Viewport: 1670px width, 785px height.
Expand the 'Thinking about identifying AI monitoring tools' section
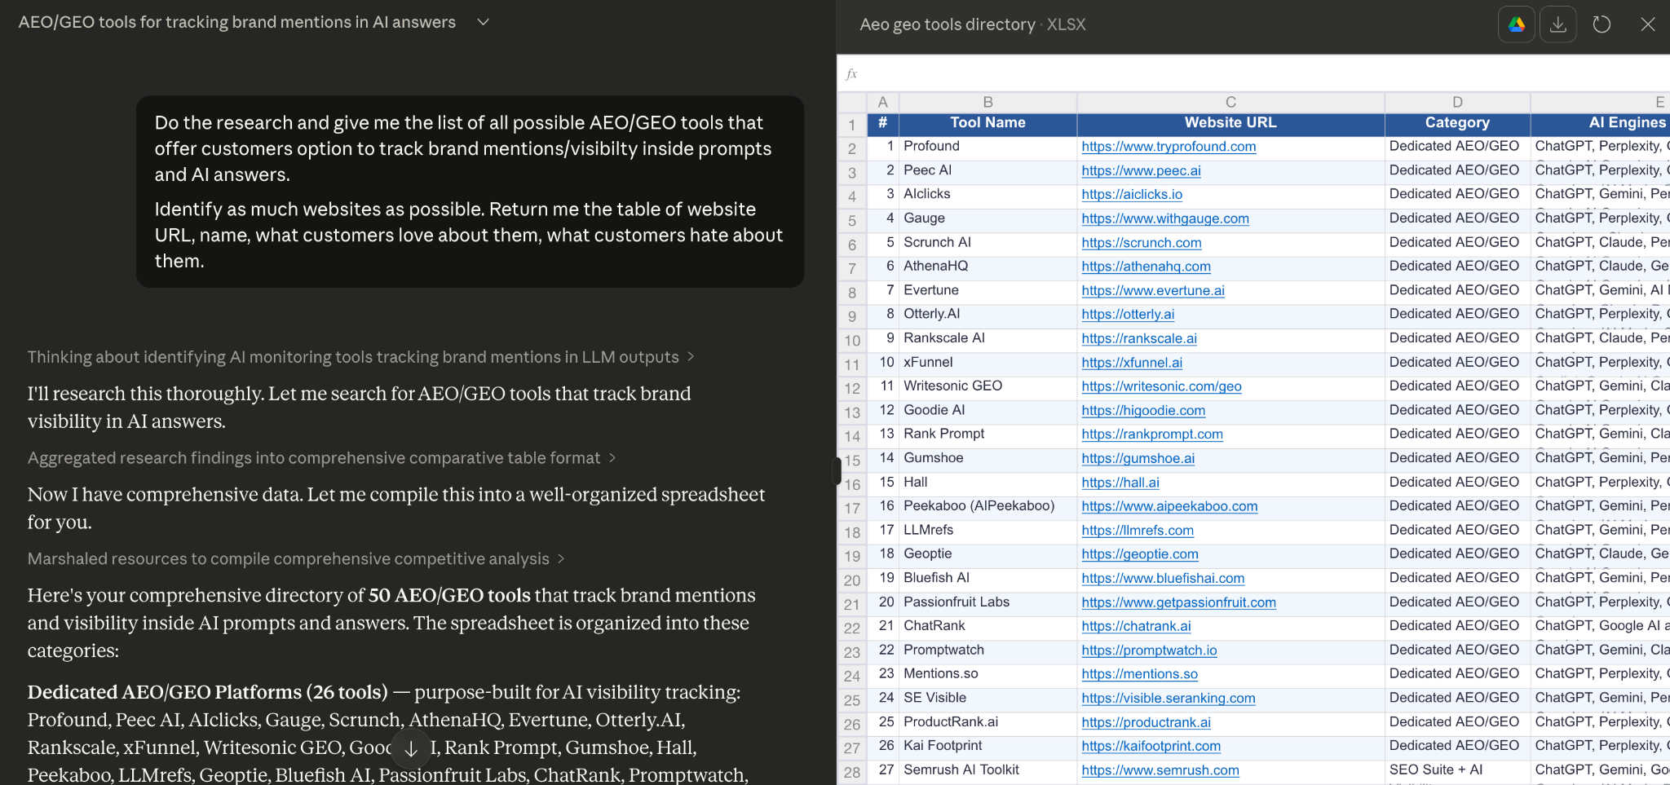[x=361, y=357]
